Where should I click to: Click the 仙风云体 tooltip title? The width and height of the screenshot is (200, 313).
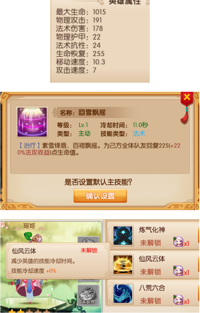tap(24, 251)
